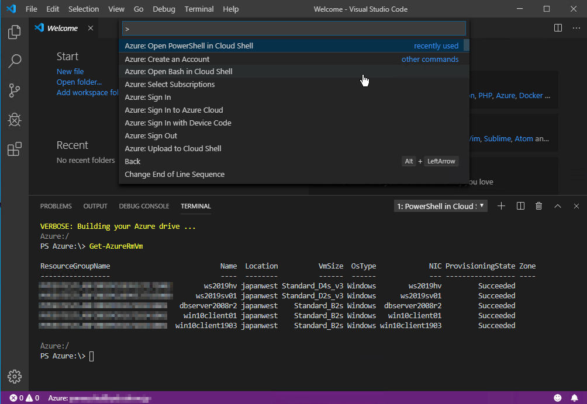
Task: Open the Extensions marketplace panel
Action: pyautogui.click(x=14, y=149)
